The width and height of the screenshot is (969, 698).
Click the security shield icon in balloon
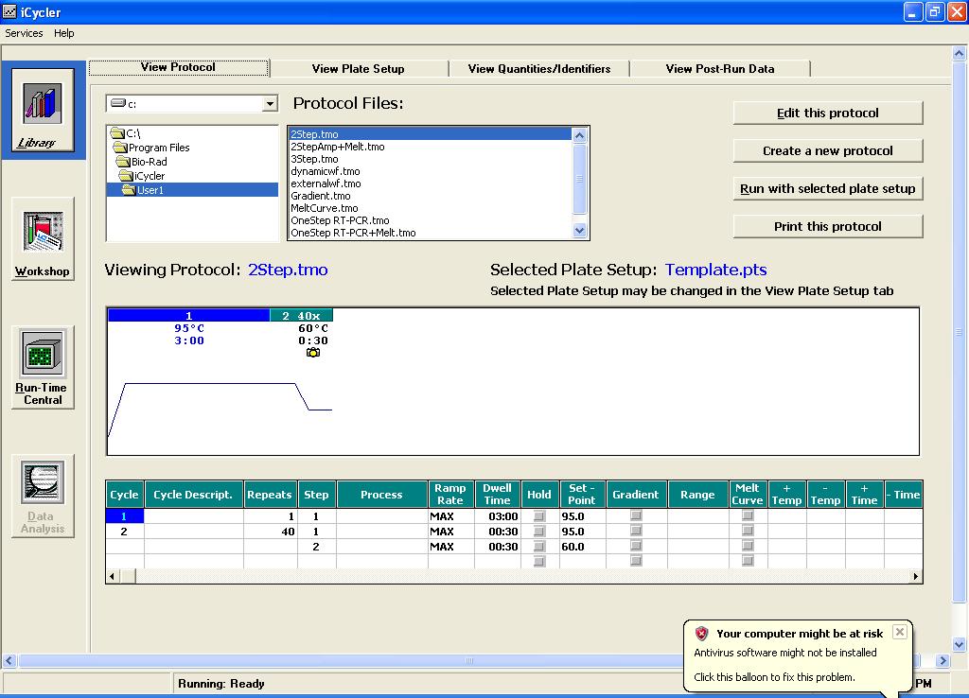coord(701,633)
